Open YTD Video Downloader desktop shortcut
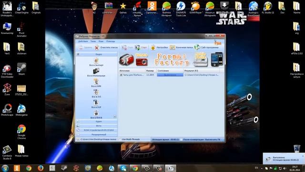 point(7,71)
